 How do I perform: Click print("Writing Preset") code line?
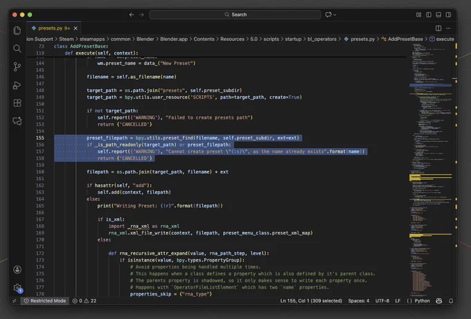coord(160,206)
